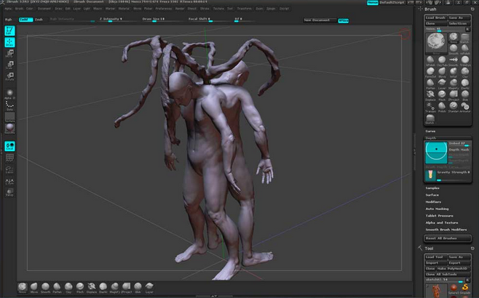Adjust the Z Intensity slider
This screenshot has width=479, height=298.
pos(111,20)
